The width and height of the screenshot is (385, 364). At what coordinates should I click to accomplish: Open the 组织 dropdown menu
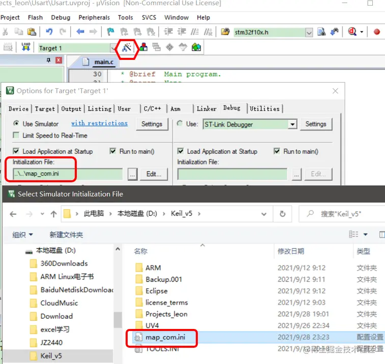coord(22,235)
